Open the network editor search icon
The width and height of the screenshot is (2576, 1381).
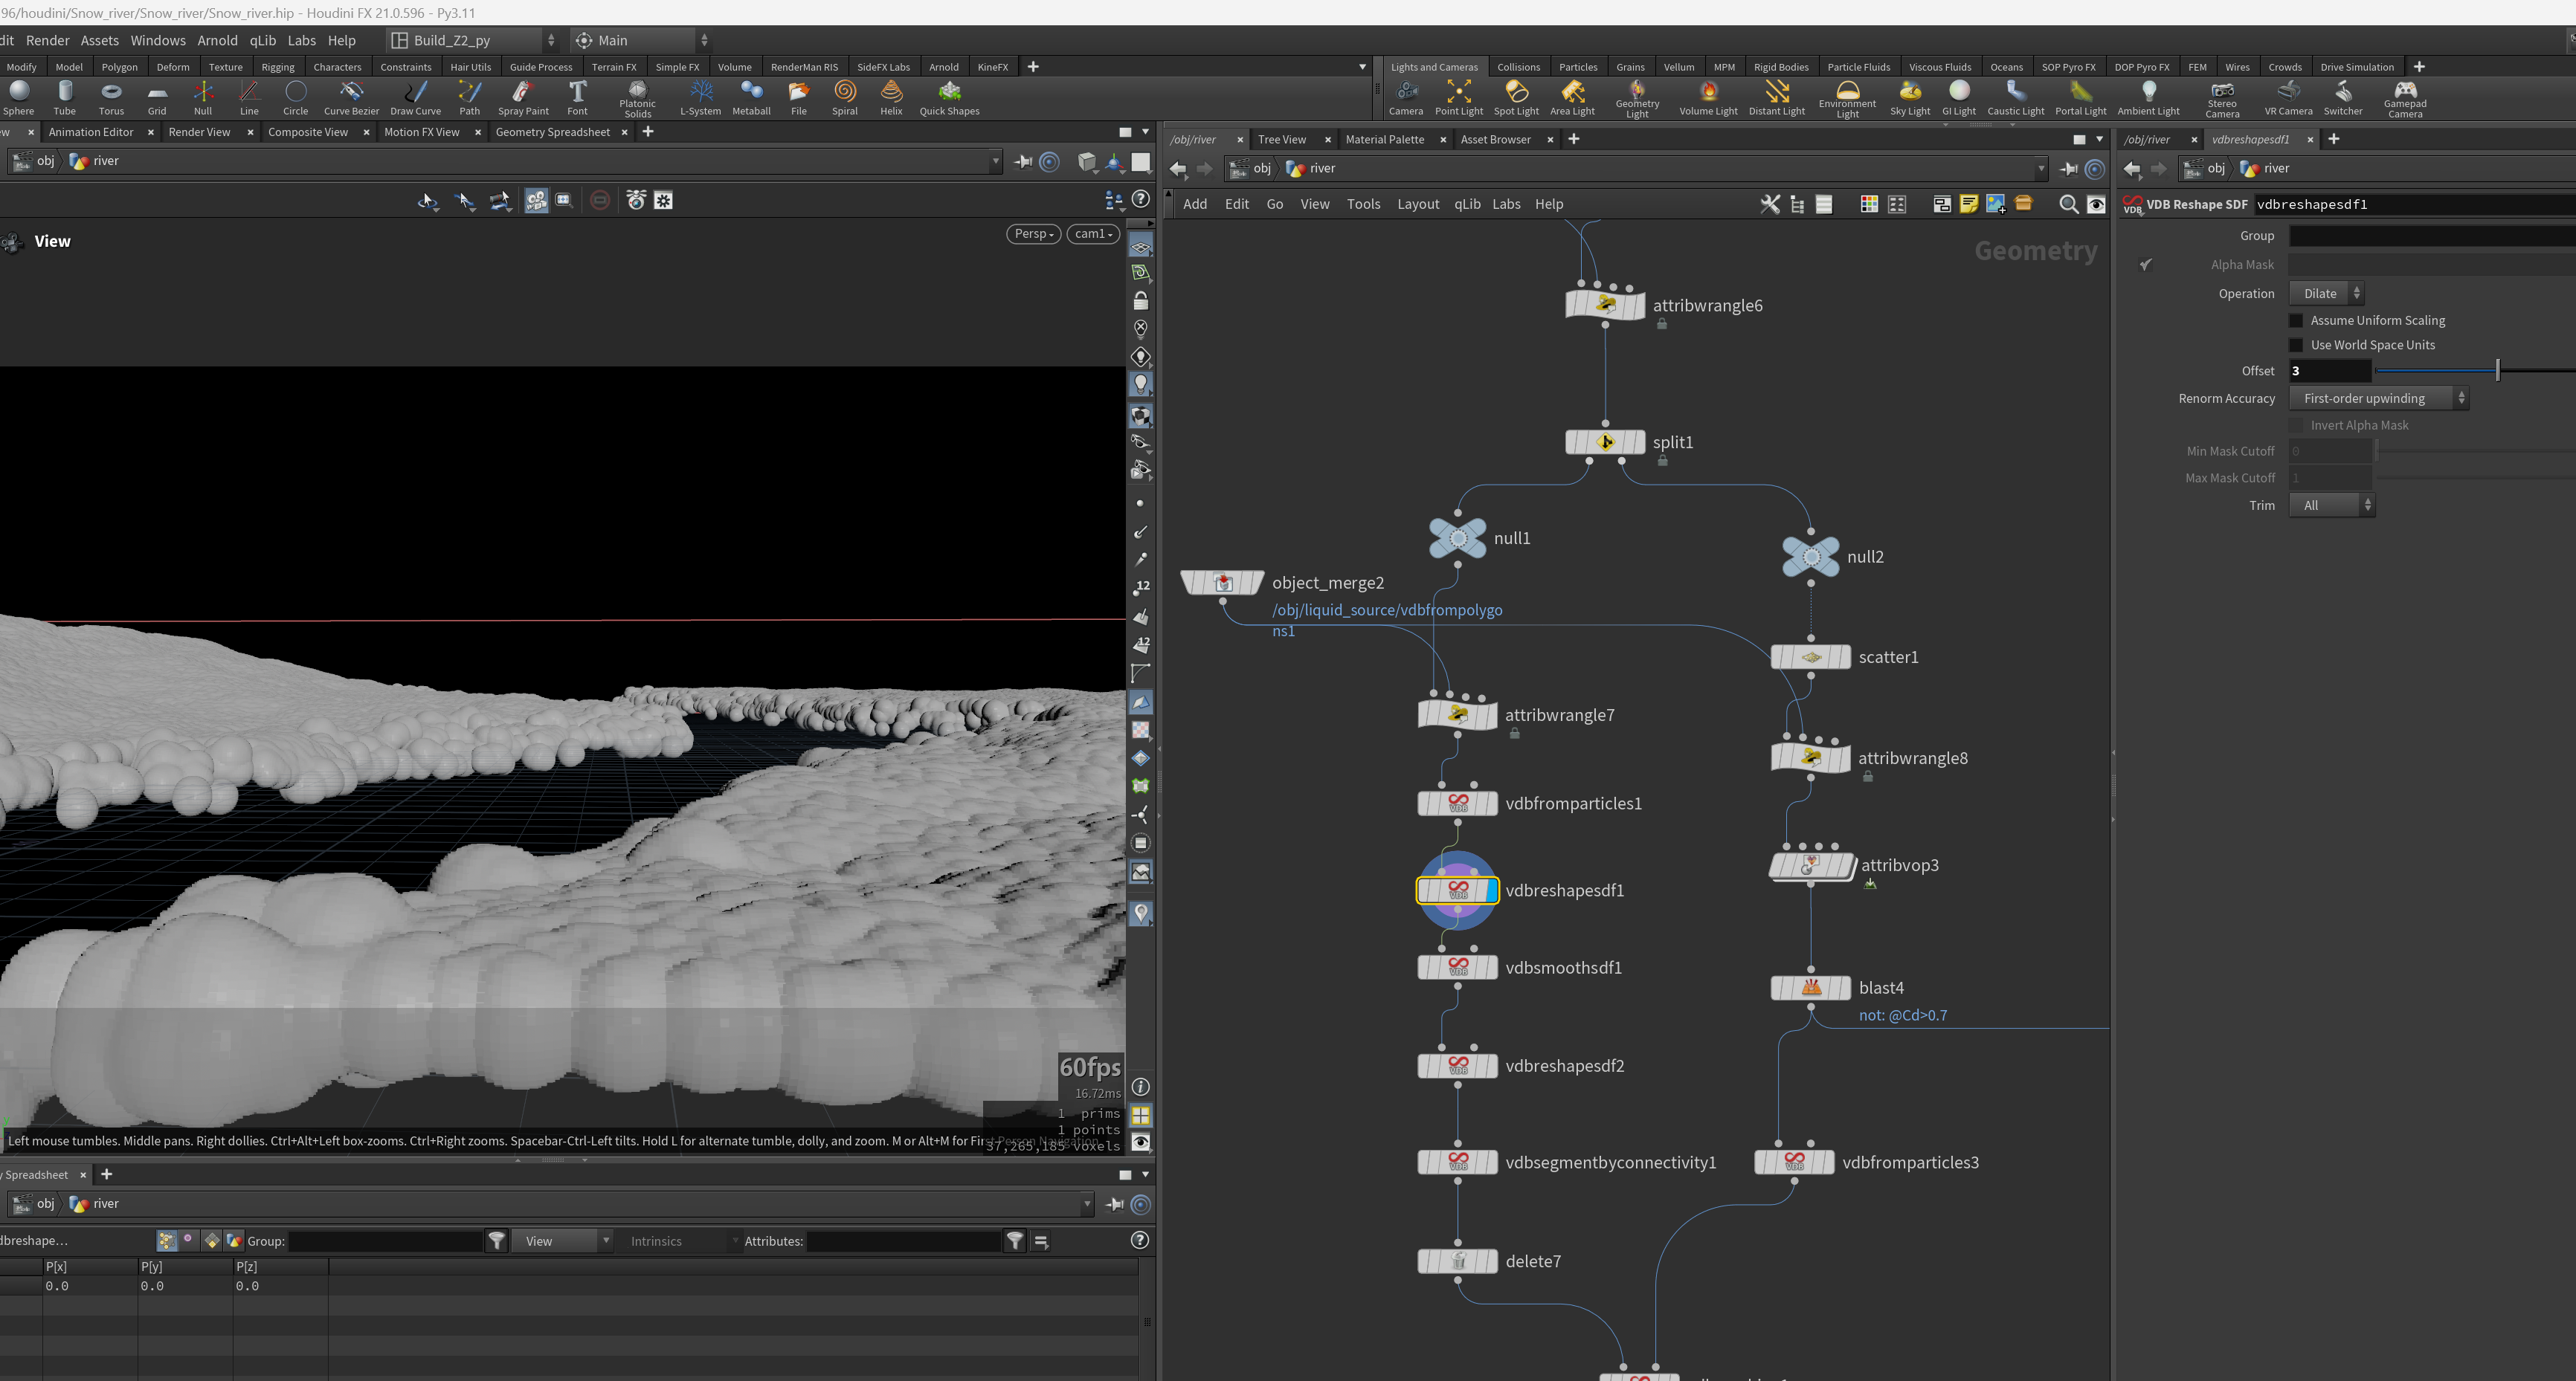(x=2068, y=204)
